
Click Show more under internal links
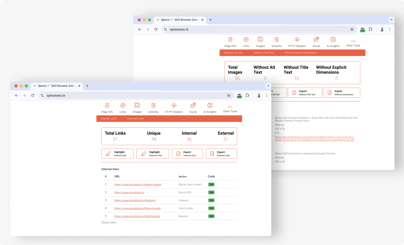[109, 223]
